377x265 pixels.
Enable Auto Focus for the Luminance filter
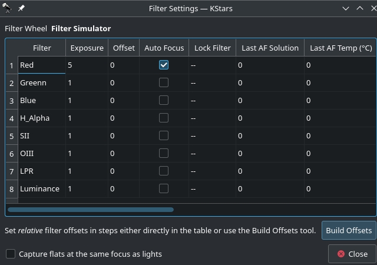[x=164, y=189]
